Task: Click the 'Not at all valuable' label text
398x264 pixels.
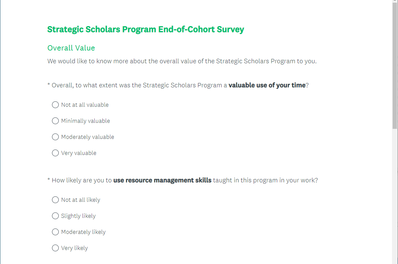Action: click(x=85, y=105)
